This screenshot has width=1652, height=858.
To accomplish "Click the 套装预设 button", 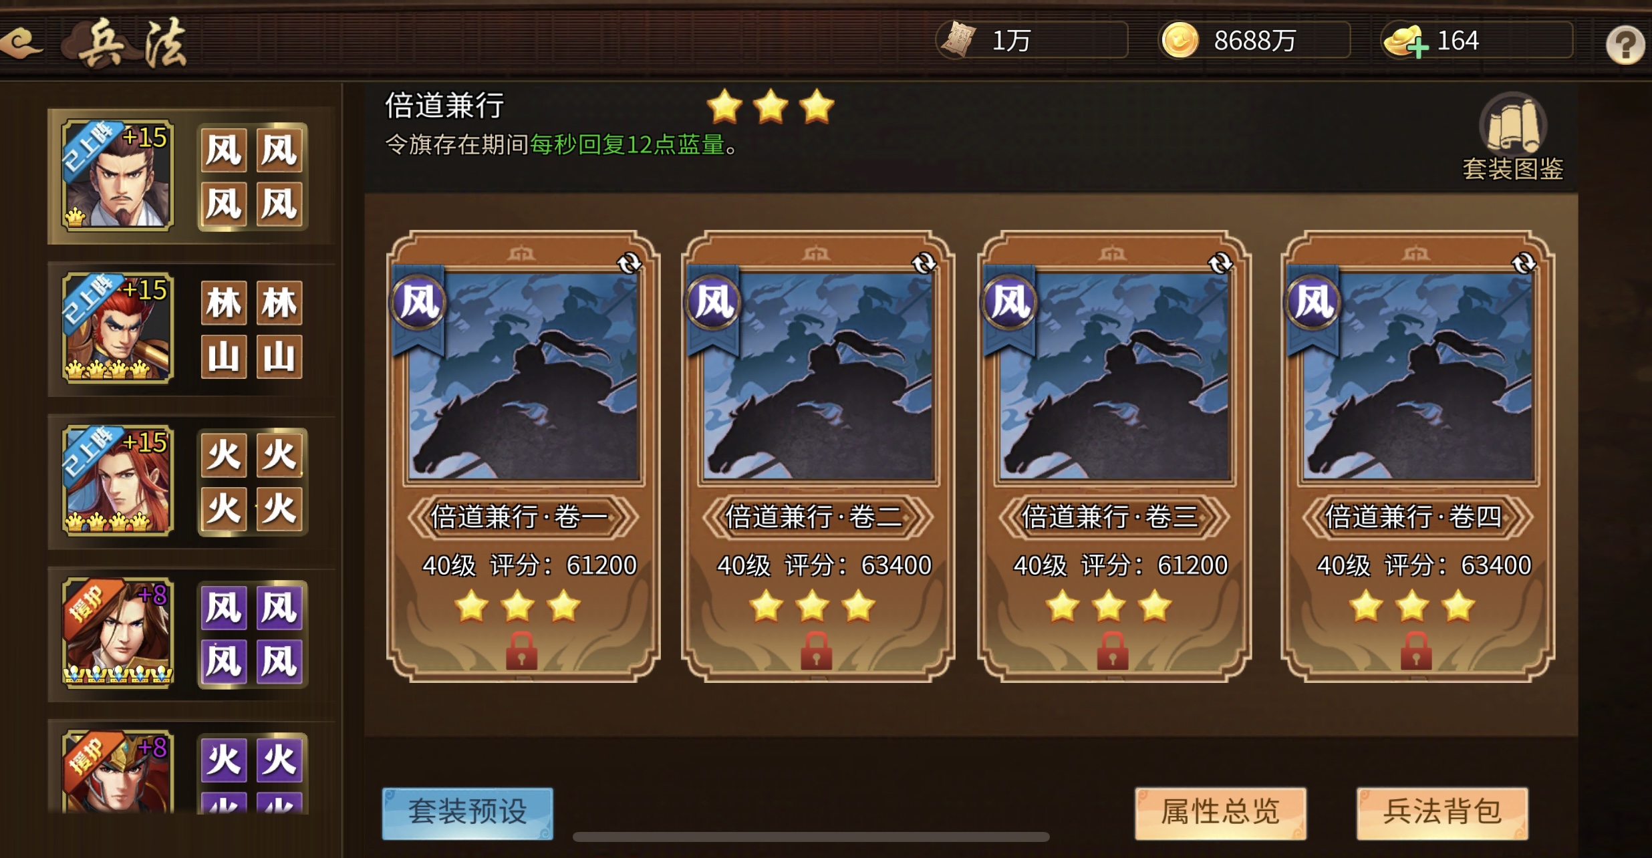I will [x=468, y=813].
